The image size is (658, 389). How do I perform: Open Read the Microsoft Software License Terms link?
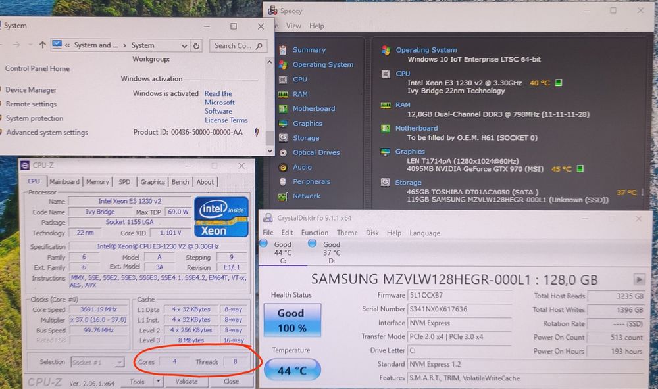tap(226, 107)
